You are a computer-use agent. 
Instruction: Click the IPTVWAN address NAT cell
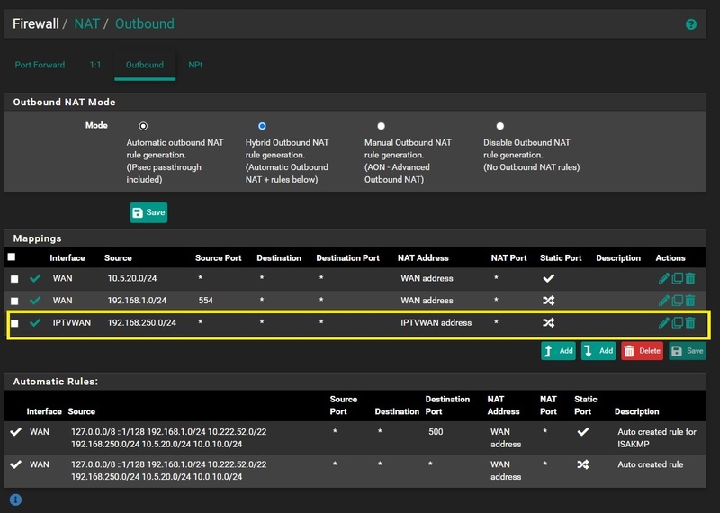436,323
